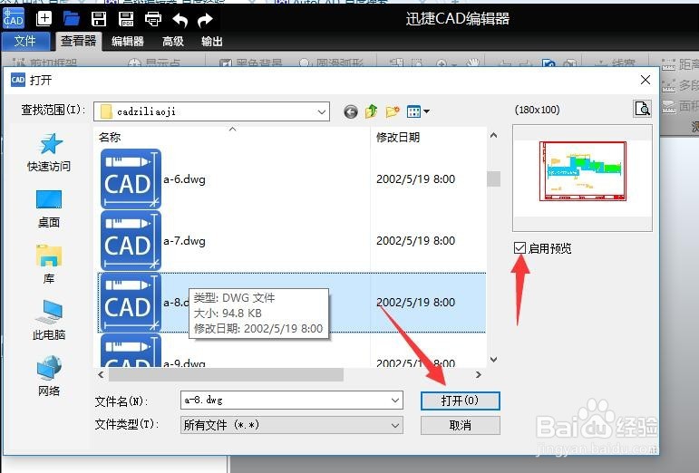This screenshot has height=473, width=699.
Task: Click a-7.dwg date 2002/5/19 8:00
Action: coord(415,240)
